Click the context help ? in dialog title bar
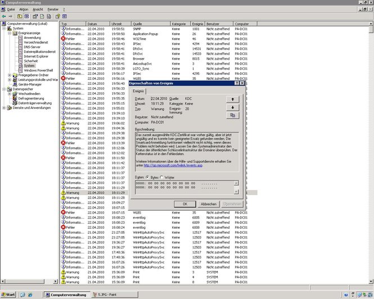The width and height of the screenshot is (374, 299). (237, 83)
